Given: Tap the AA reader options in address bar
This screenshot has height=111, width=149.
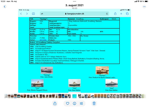Looking at the screenshot, I should click(x=42, y=14).
